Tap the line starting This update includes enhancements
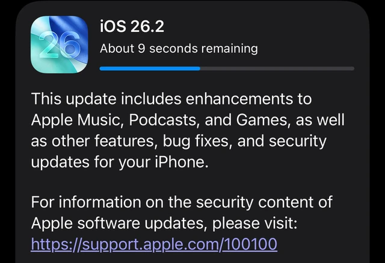Image resolution: width=385 pixels, height=263 pixels. 171,98
